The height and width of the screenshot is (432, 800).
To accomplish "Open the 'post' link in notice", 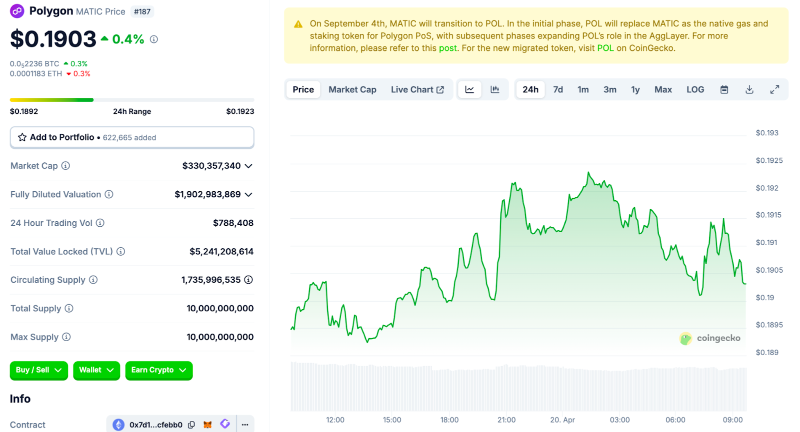I will (x=448, y=48).
